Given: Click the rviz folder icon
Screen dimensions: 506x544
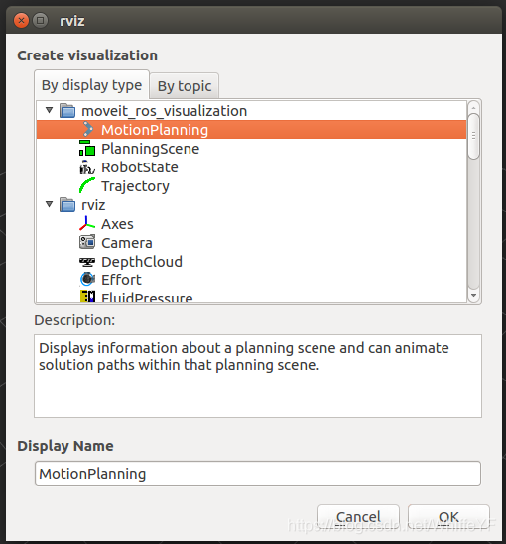Looking at the screenshot, I should pyautogui.click(x=67, y=205).
